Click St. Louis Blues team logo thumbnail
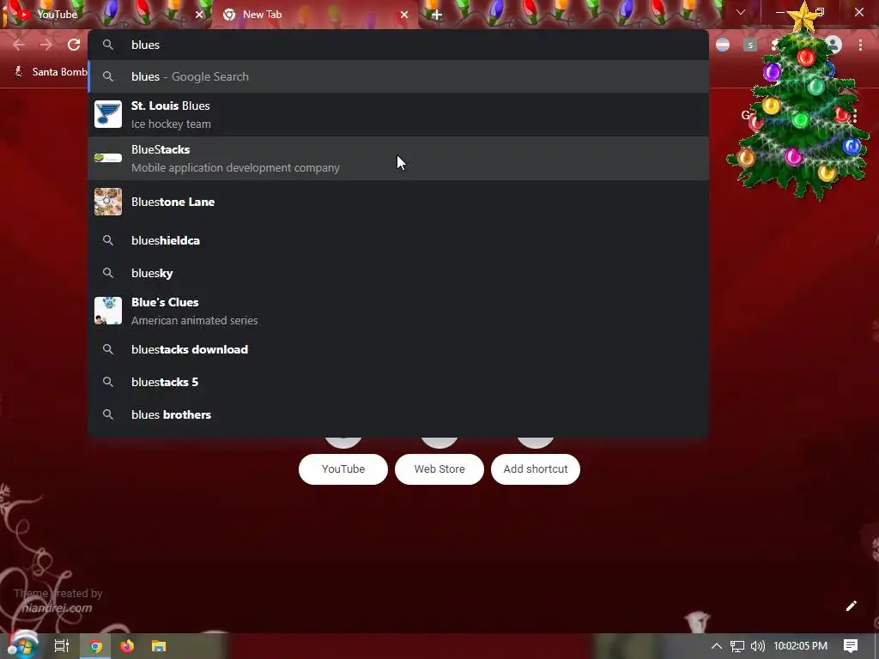 108,114
